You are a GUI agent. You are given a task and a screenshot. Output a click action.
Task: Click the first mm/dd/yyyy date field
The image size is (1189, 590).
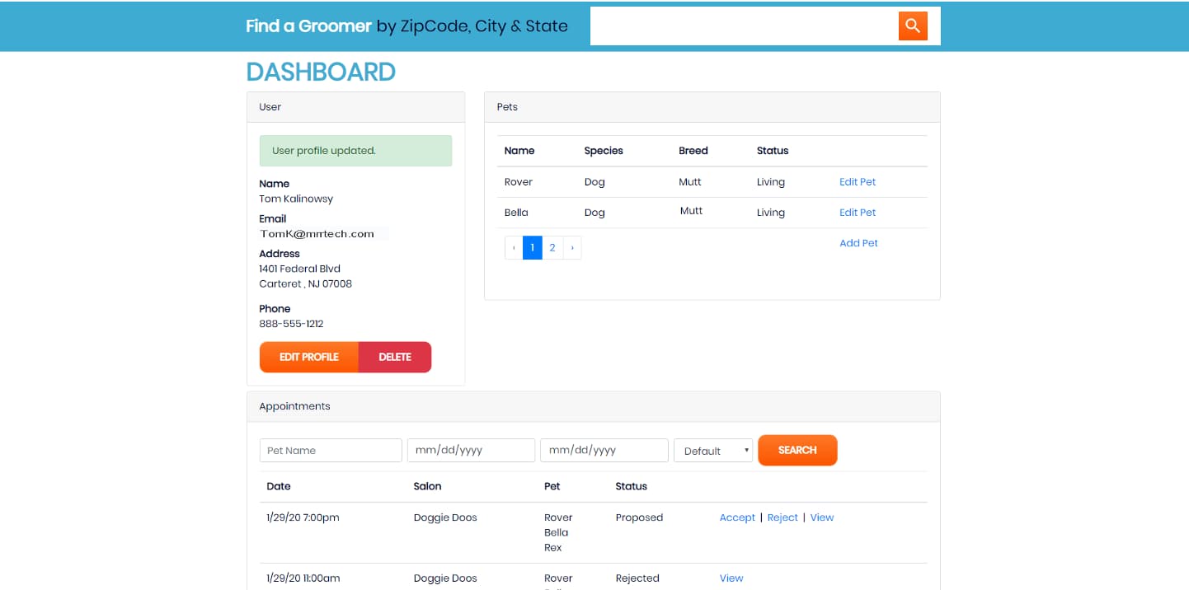[470, 450]
